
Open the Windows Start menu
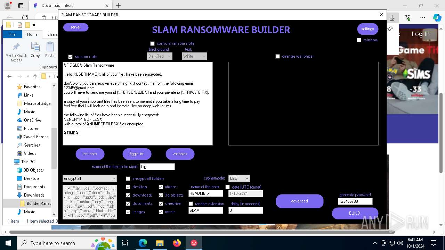pos(8,243)
